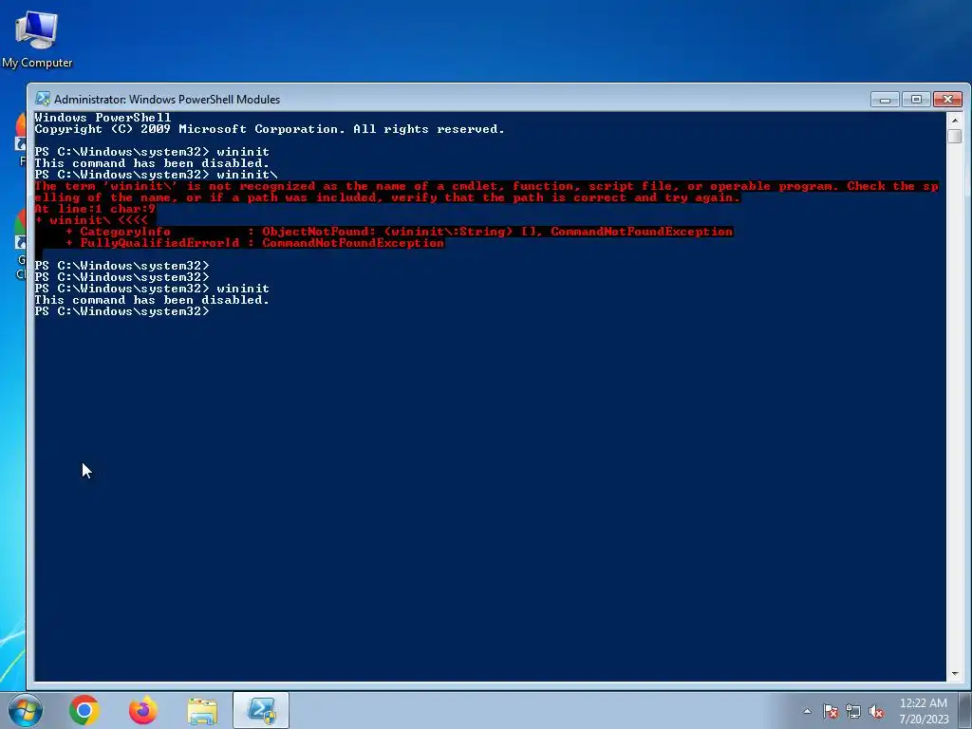Click the title 'Administrator: Windows PowerShell Modules'
Viewport: 972px width, 729px height.
(167, 99)
